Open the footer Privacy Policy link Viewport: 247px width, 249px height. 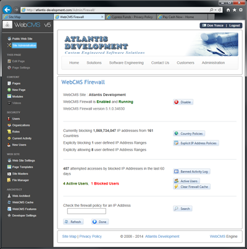(x=91, y=237)
